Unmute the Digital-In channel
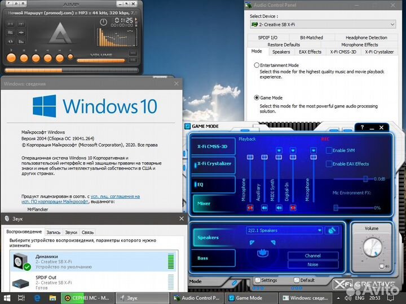Image resolution: width=406 pixels, height=304 pixels. pos(293,208)
